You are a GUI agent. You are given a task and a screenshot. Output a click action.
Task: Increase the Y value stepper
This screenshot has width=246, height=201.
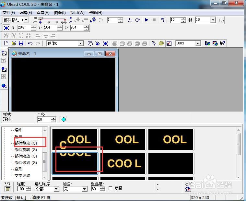(60, 27)
